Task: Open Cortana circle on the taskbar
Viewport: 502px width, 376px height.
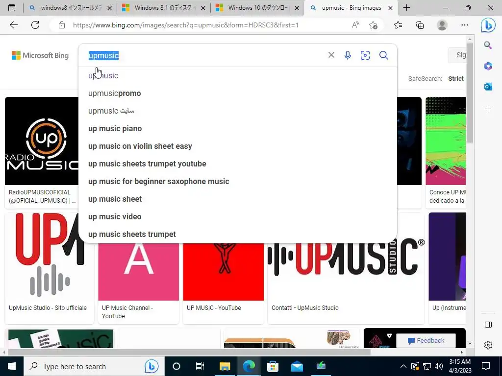Action: pyautogui.click(x=176, y=366)
